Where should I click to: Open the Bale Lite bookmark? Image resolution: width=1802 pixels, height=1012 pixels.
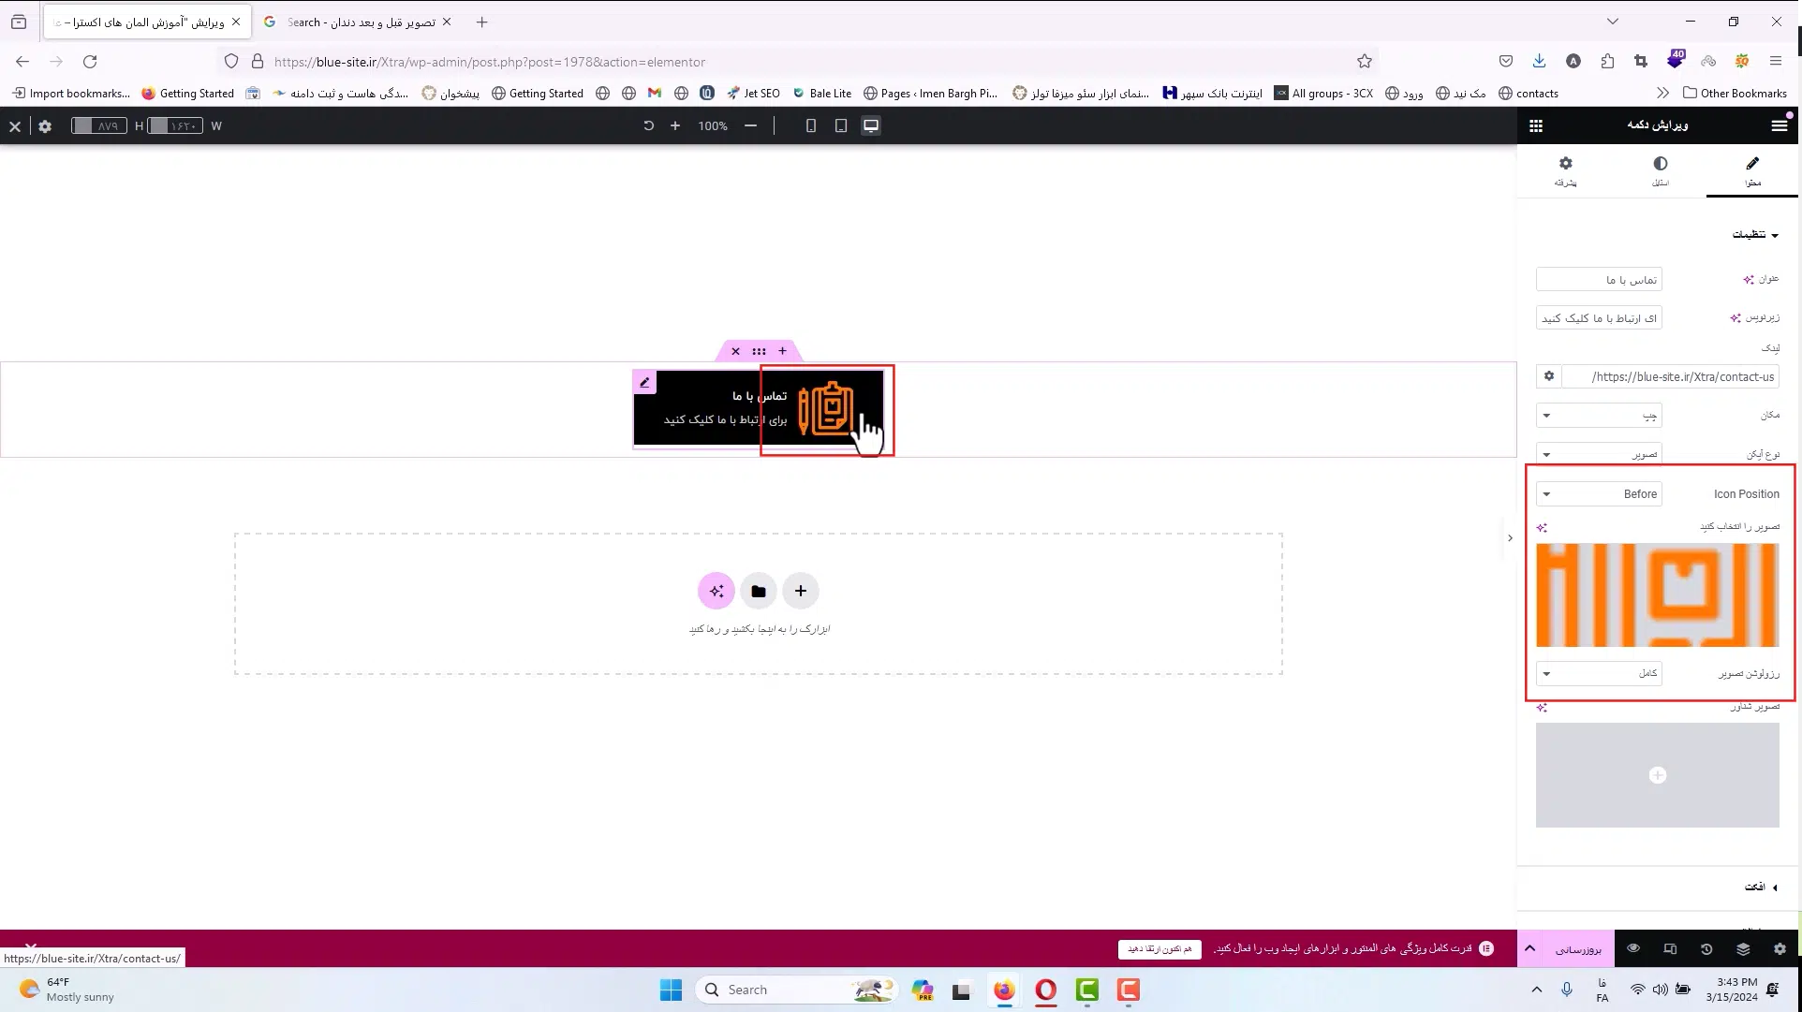point(822,94)
